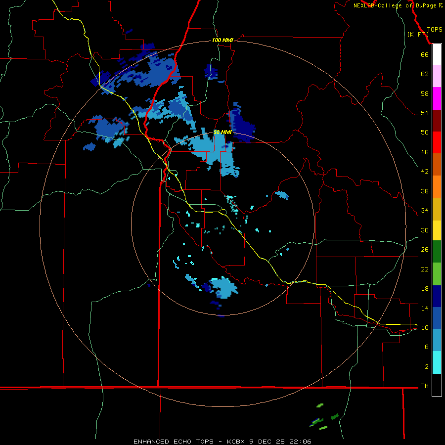This screenshot has width=445, height=445.
Task: Click the dark orange 42-46 kft swatch
Action: (437, 164)
